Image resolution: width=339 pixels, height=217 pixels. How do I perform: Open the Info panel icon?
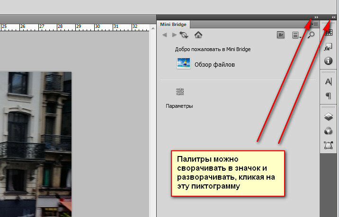click(x=328, y=61)
